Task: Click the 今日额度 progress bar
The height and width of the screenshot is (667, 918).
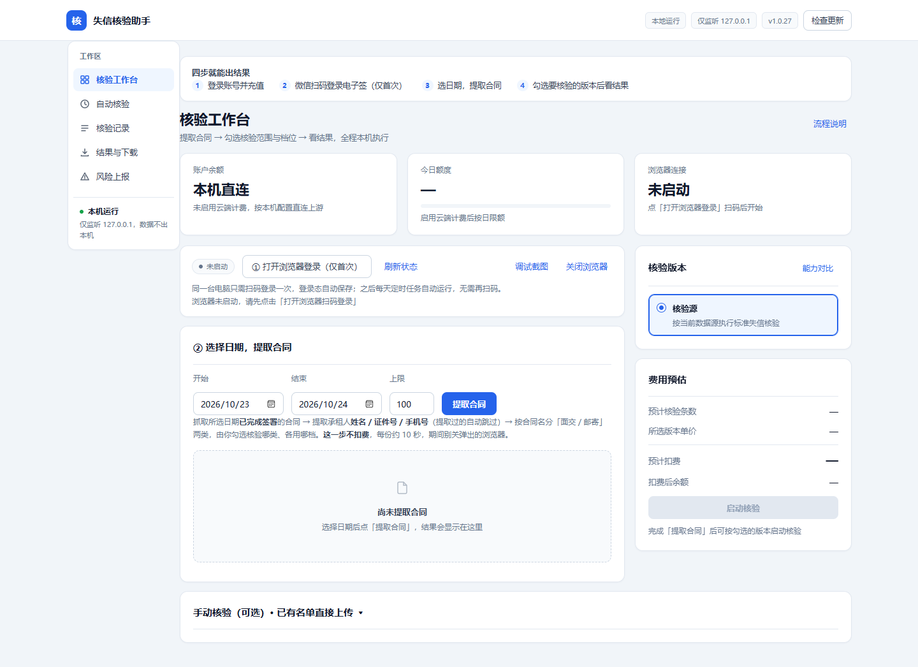Action: pyautogui.click(x=516, y=206)
